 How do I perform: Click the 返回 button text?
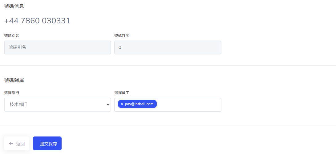[x=20, y=144]
